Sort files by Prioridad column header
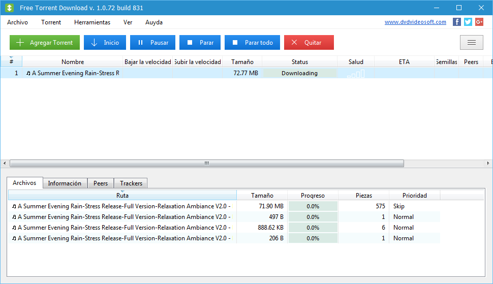The width and height of the screenshot is (493, 284). click(415, 195)
